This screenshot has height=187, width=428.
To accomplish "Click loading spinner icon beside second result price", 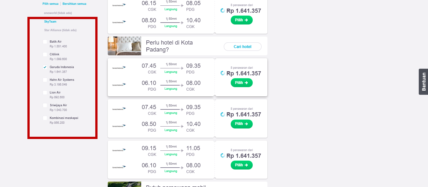I will point(223,73).
